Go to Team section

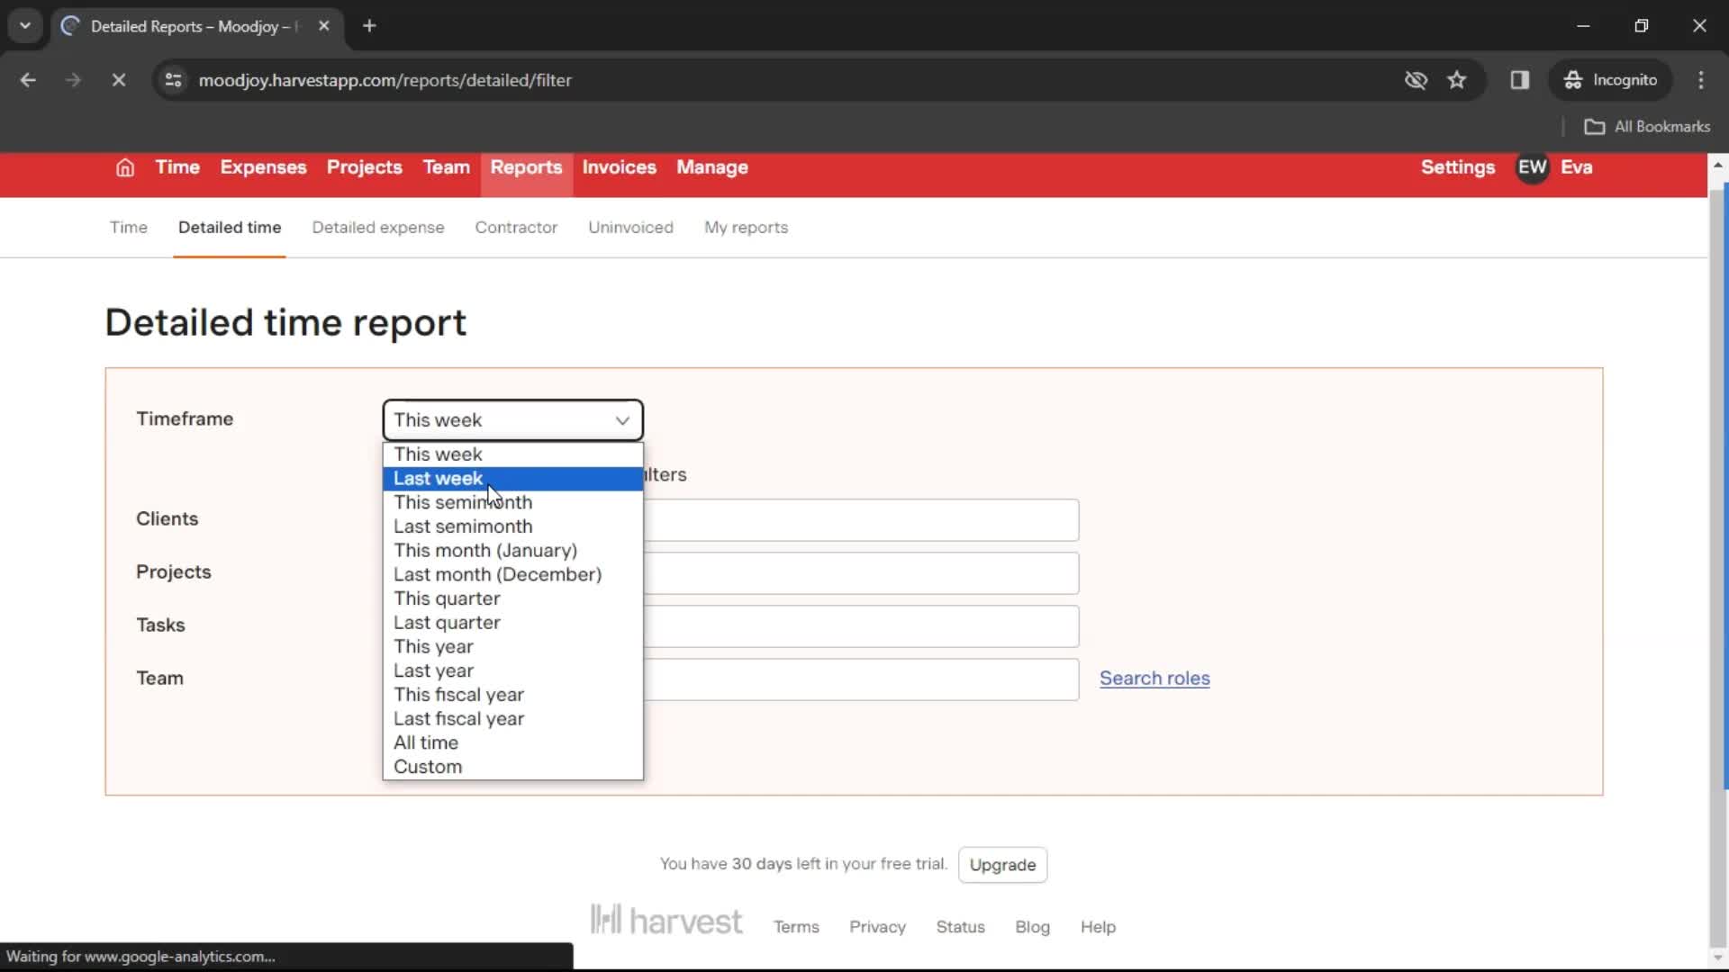click(x=446, y=167)
